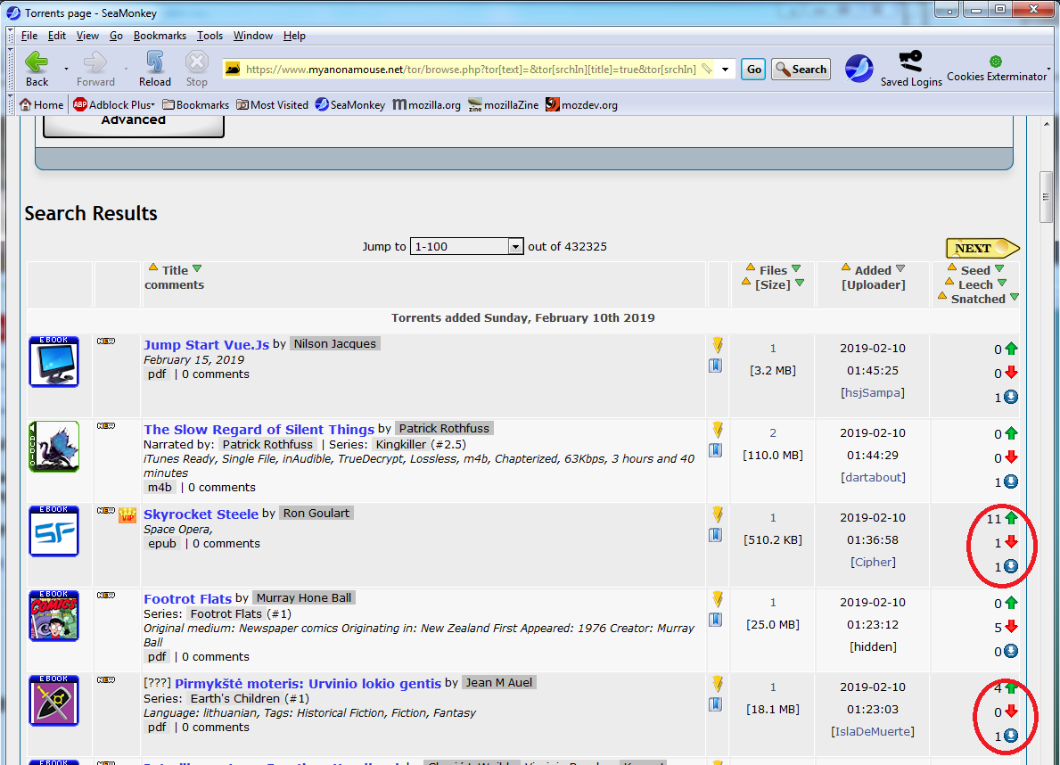Go to the NEXT results page
The height and width of the screenshot is (765, 1060).
pyautogui.click(x=982, y=248)
